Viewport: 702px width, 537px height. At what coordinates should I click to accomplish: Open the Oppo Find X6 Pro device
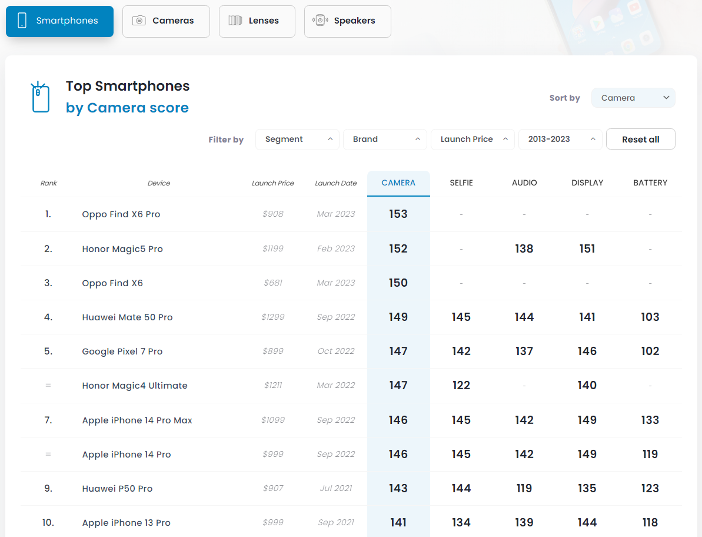pyautogui.click(x=121, y=214)
